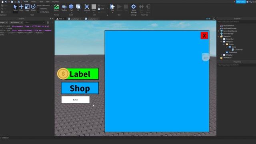Activate the Scale tool

click(x=27, y=8)
